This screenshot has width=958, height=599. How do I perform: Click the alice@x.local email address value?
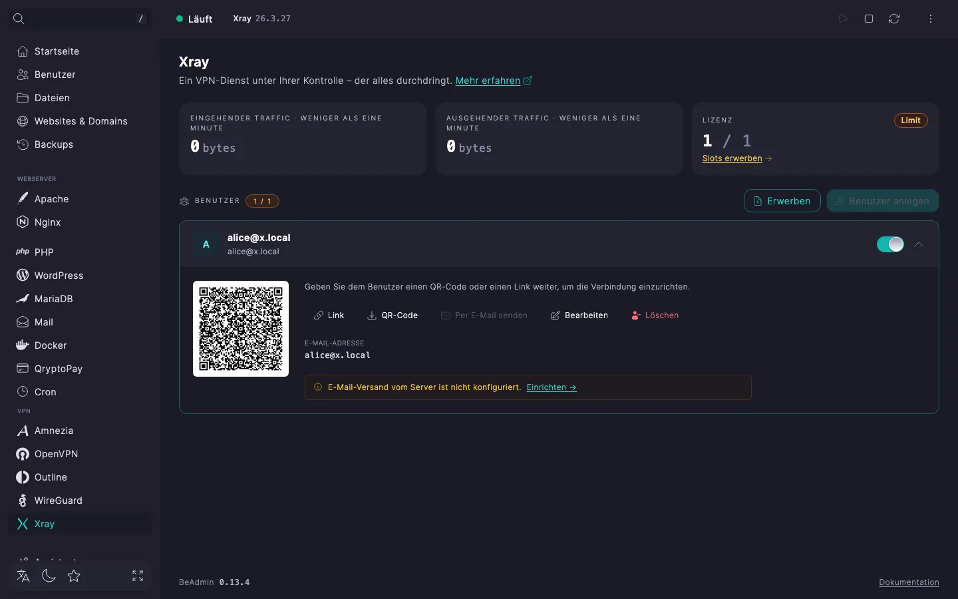[x=337, y=355]
